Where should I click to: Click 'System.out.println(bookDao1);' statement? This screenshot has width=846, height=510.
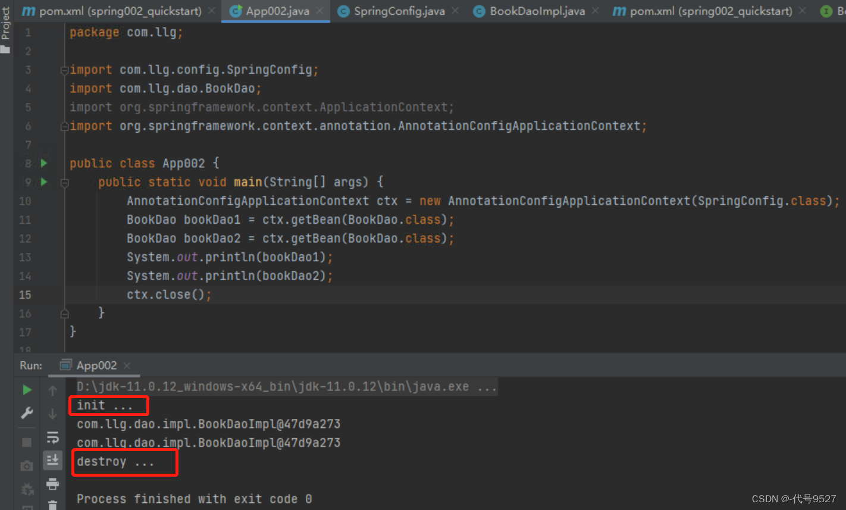(230, 257)
